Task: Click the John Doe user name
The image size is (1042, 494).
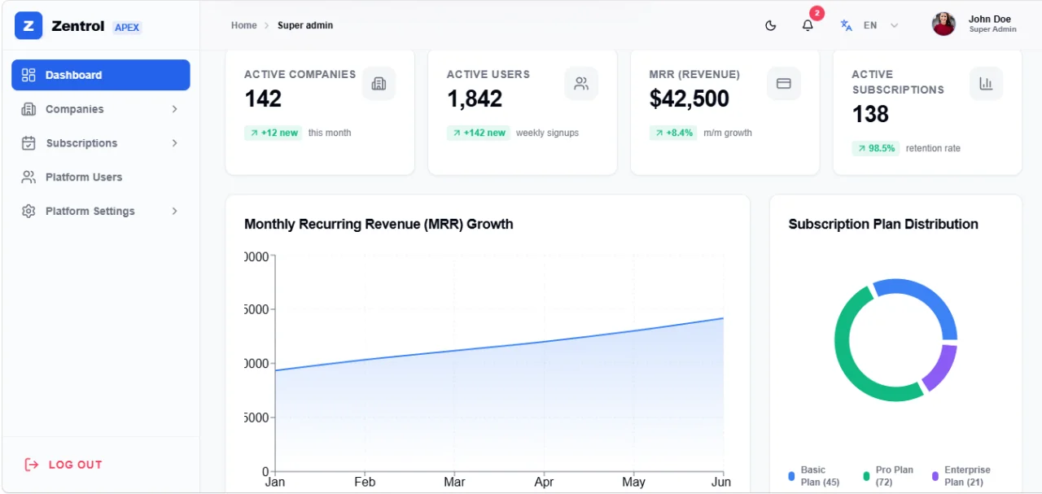Action: tap(990, 19)
